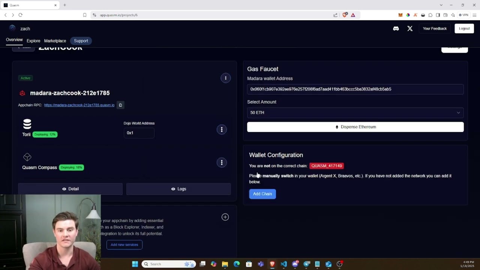Toggle the browser sidebar panel icon

click(x=438, y=15)
